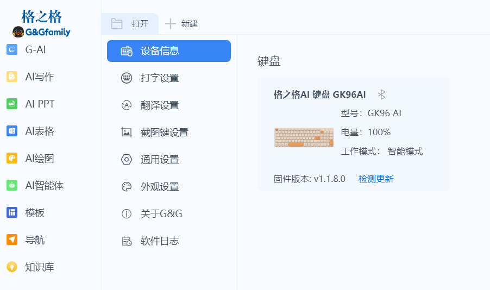Click the 外观设置 palette icon
Viewport: 490px width, 290px height.
[127, 187]
